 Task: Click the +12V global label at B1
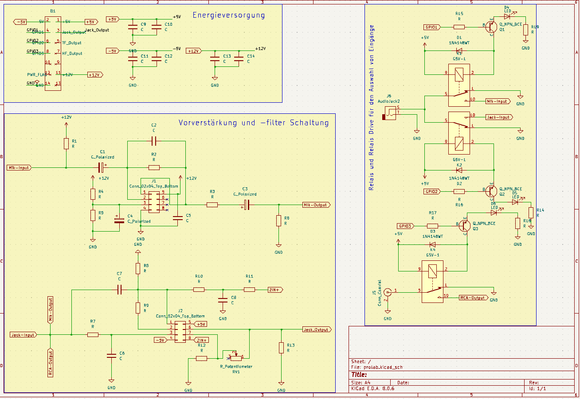click(x=95, y=75)
